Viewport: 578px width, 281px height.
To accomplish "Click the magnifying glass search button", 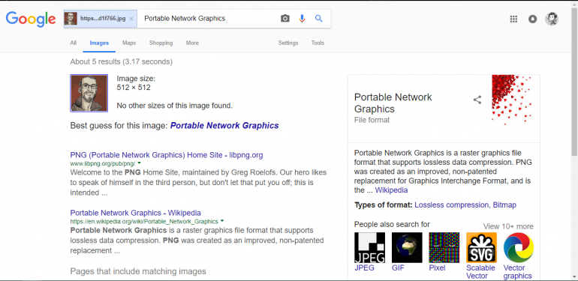I will [319, 19].
